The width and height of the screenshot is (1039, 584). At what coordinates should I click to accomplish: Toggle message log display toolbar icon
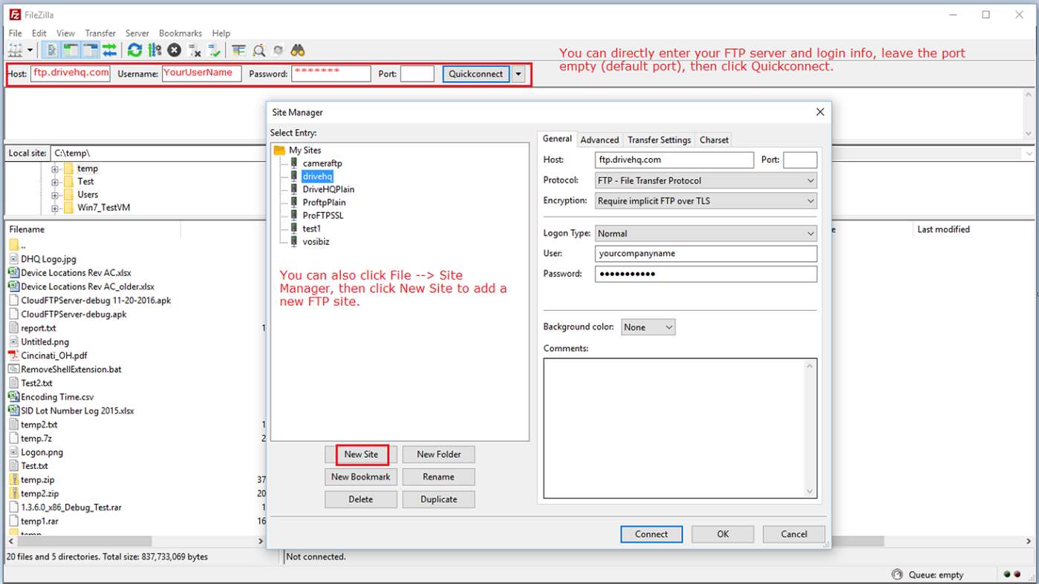coord(52,50)
